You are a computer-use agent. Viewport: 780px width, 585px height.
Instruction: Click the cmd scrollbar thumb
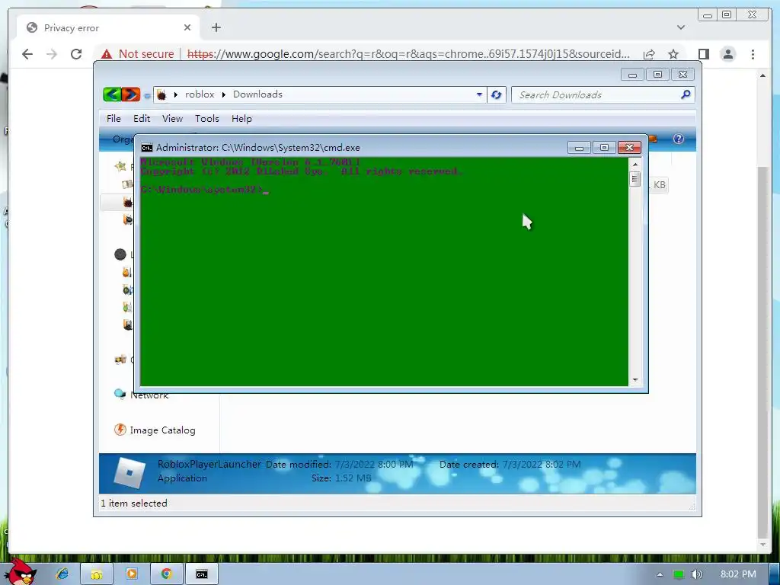635,179
